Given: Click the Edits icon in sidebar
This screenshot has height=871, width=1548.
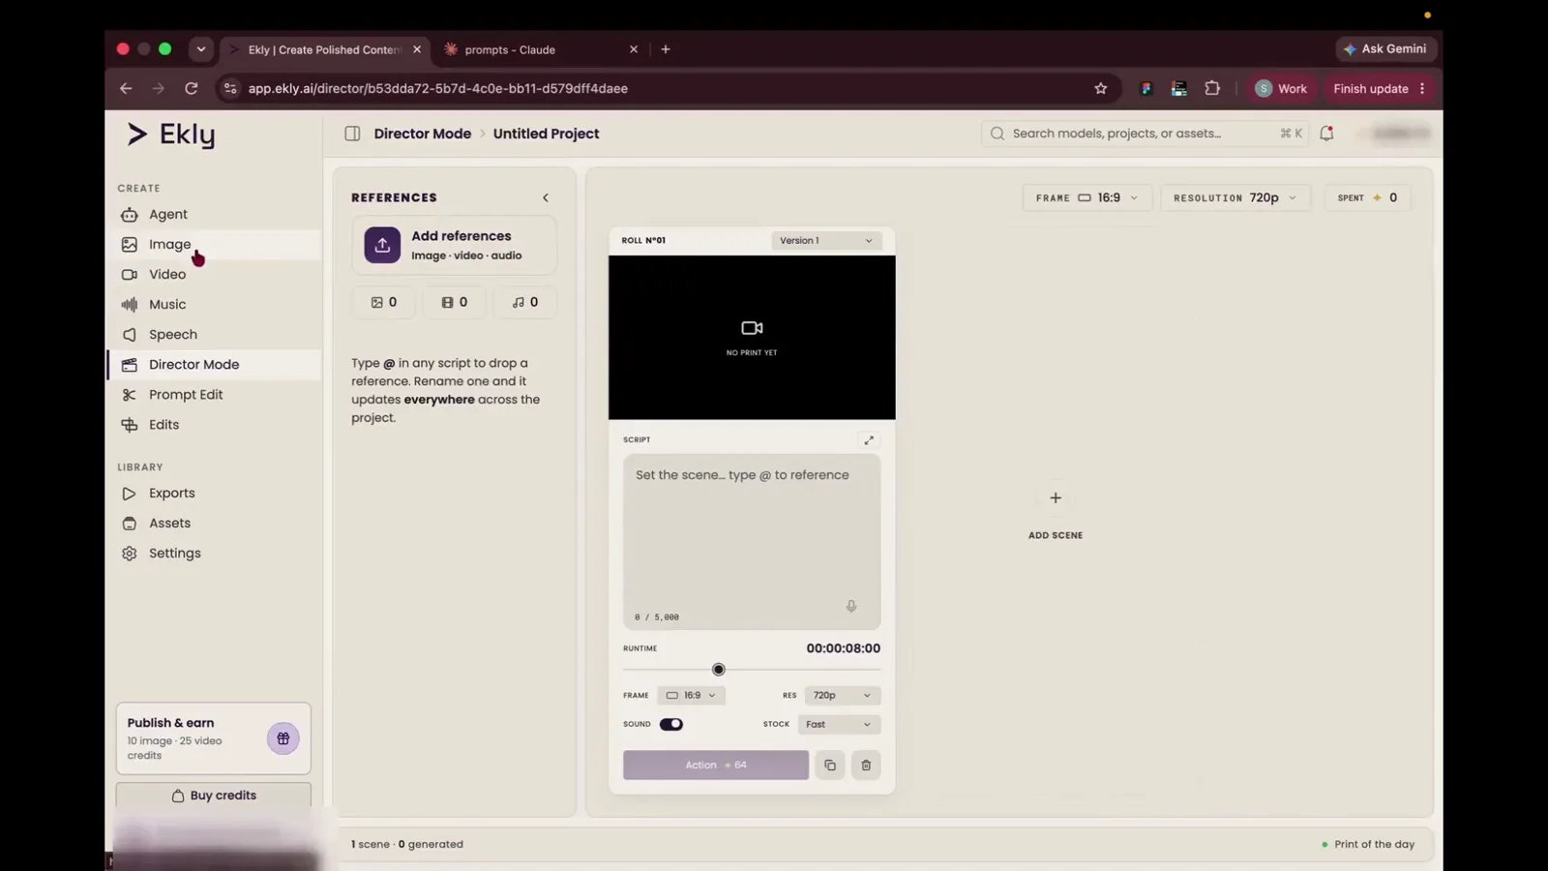Looking at the screenshot, I should coord(130,425).
